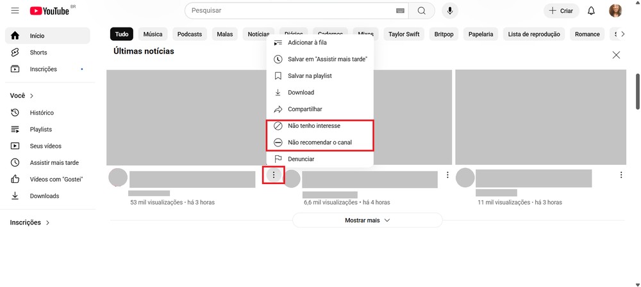Open the on-screen keyboard icon in search
This screenshot has height=287, width=641.
point(400,11)
